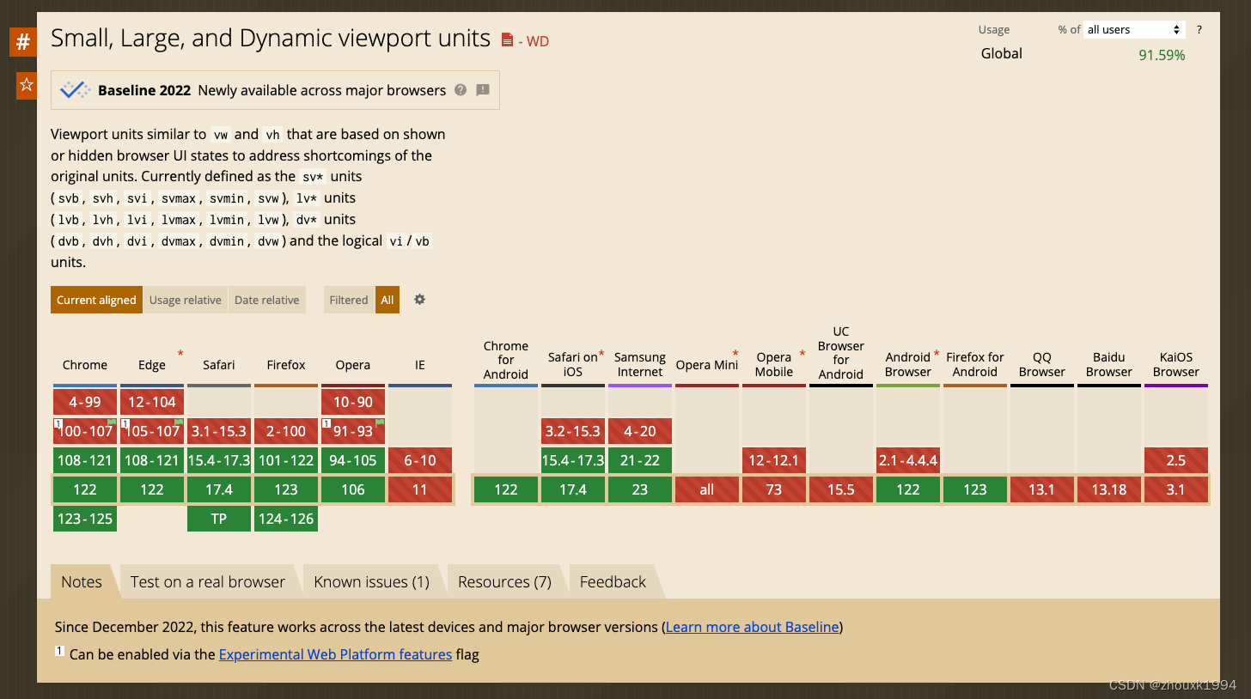Click Android Browser 2.1-4.4.4 cell

click(908, 460)
